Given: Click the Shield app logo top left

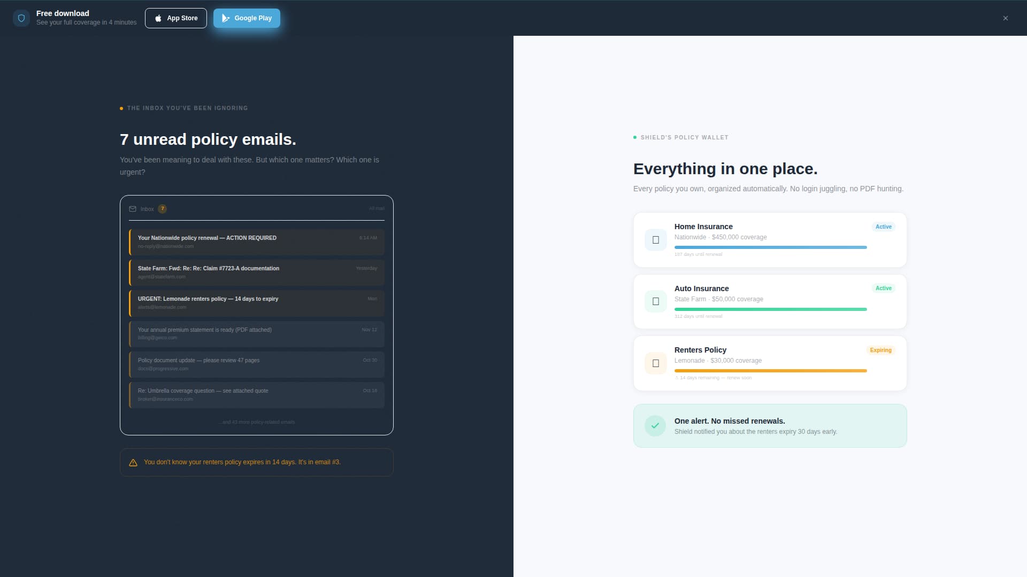Looking at the screenshot, I should (x=21, y=18).
